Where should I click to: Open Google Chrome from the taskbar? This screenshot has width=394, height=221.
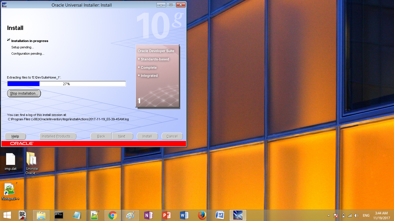click(112, 215)
